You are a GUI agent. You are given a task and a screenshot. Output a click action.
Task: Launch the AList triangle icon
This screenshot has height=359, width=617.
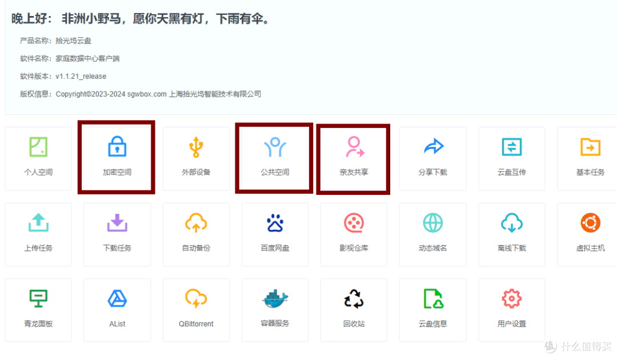[x=117, y=298]
